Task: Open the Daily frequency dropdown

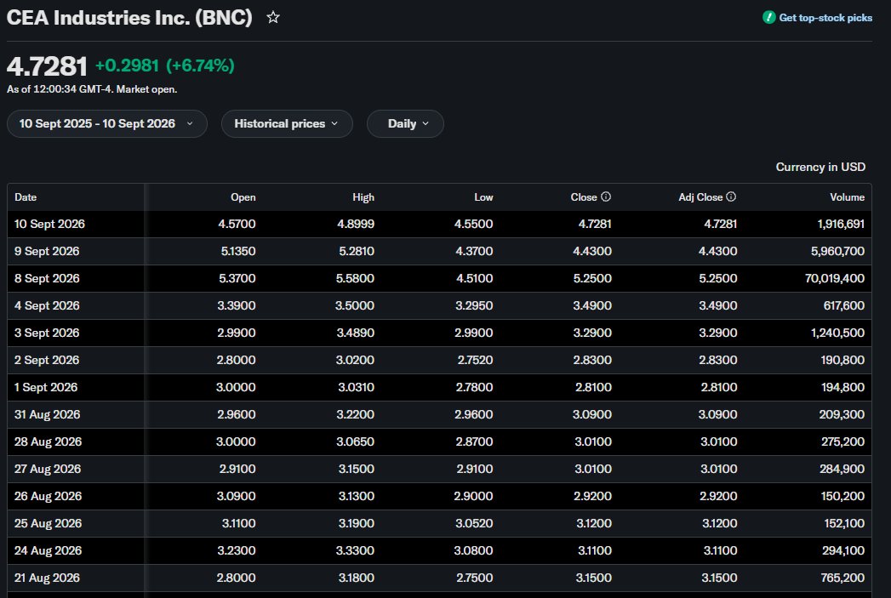Action: pyautogui.click(x=405, y=124)
